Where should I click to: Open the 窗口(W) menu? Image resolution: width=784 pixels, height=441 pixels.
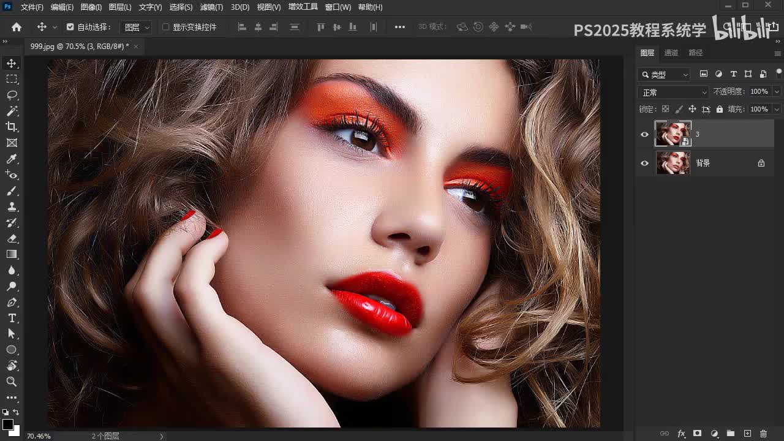point(337,7)
